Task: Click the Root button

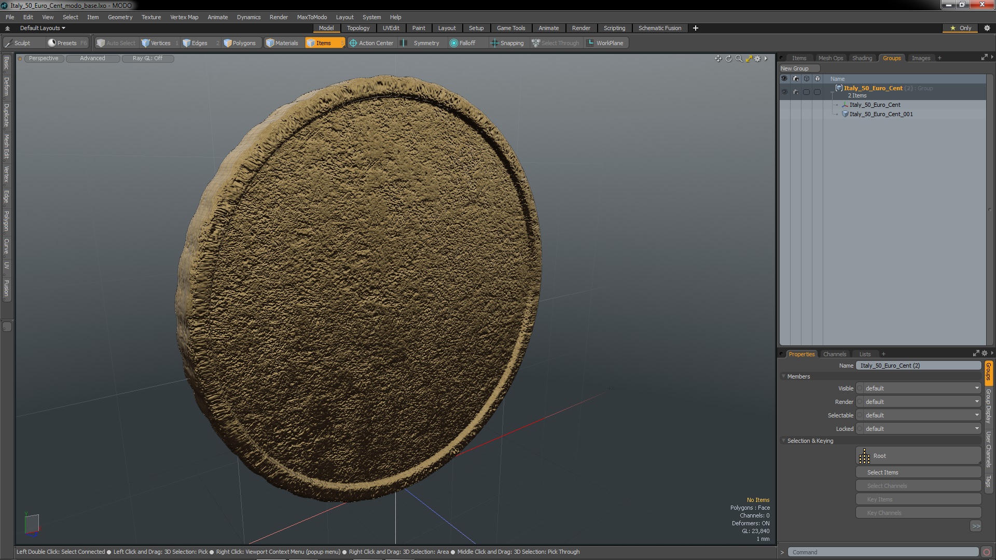Action: tap(918, 456)
